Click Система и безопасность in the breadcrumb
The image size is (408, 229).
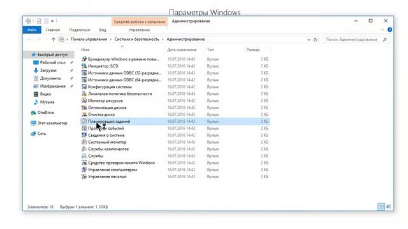click(x=136, y=39)
